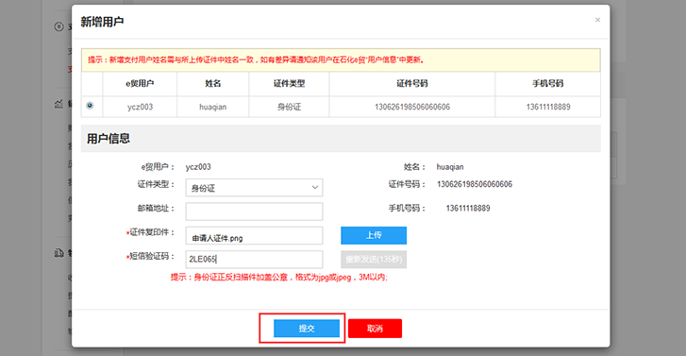This screenshot has height=356, width=686.
Task: Click the 姓名 column header
Action: pos(213,84)
